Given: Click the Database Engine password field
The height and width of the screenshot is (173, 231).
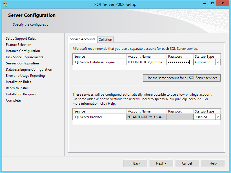Looking at the screenshot, I should pos(180,62).
